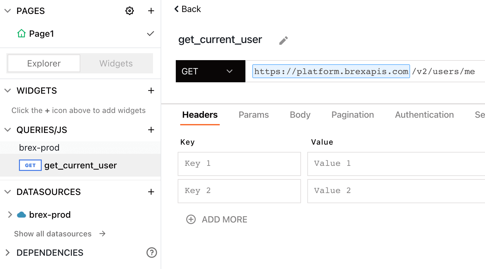The height and width of the screenshot is (269, 485).
Task: Switch to the Widgets panel toggle
Action: tap(116, 63)
